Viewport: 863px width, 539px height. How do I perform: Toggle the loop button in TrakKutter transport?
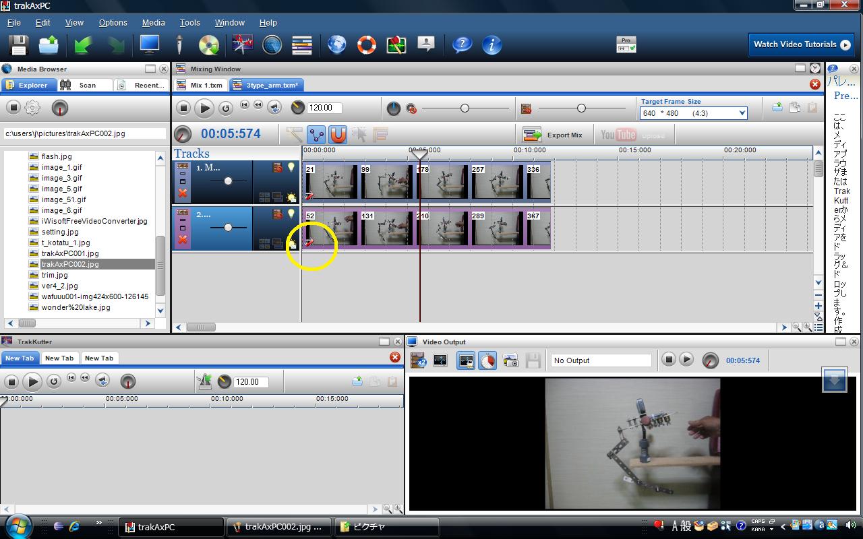click(54, 381)
